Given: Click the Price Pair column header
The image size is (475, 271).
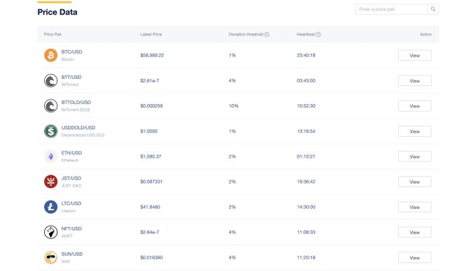Looking at the screenshot, I should [52, 34].
